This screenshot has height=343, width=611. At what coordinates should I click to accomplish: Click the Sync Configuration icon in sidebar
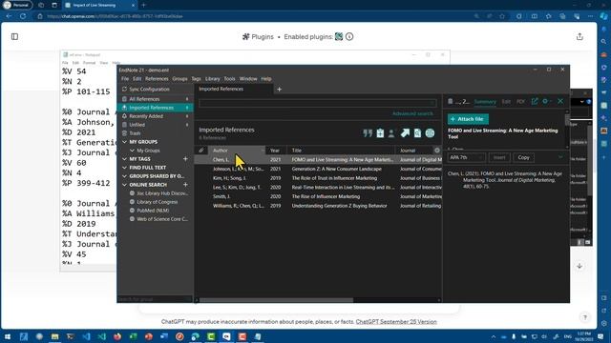point(124,89)
